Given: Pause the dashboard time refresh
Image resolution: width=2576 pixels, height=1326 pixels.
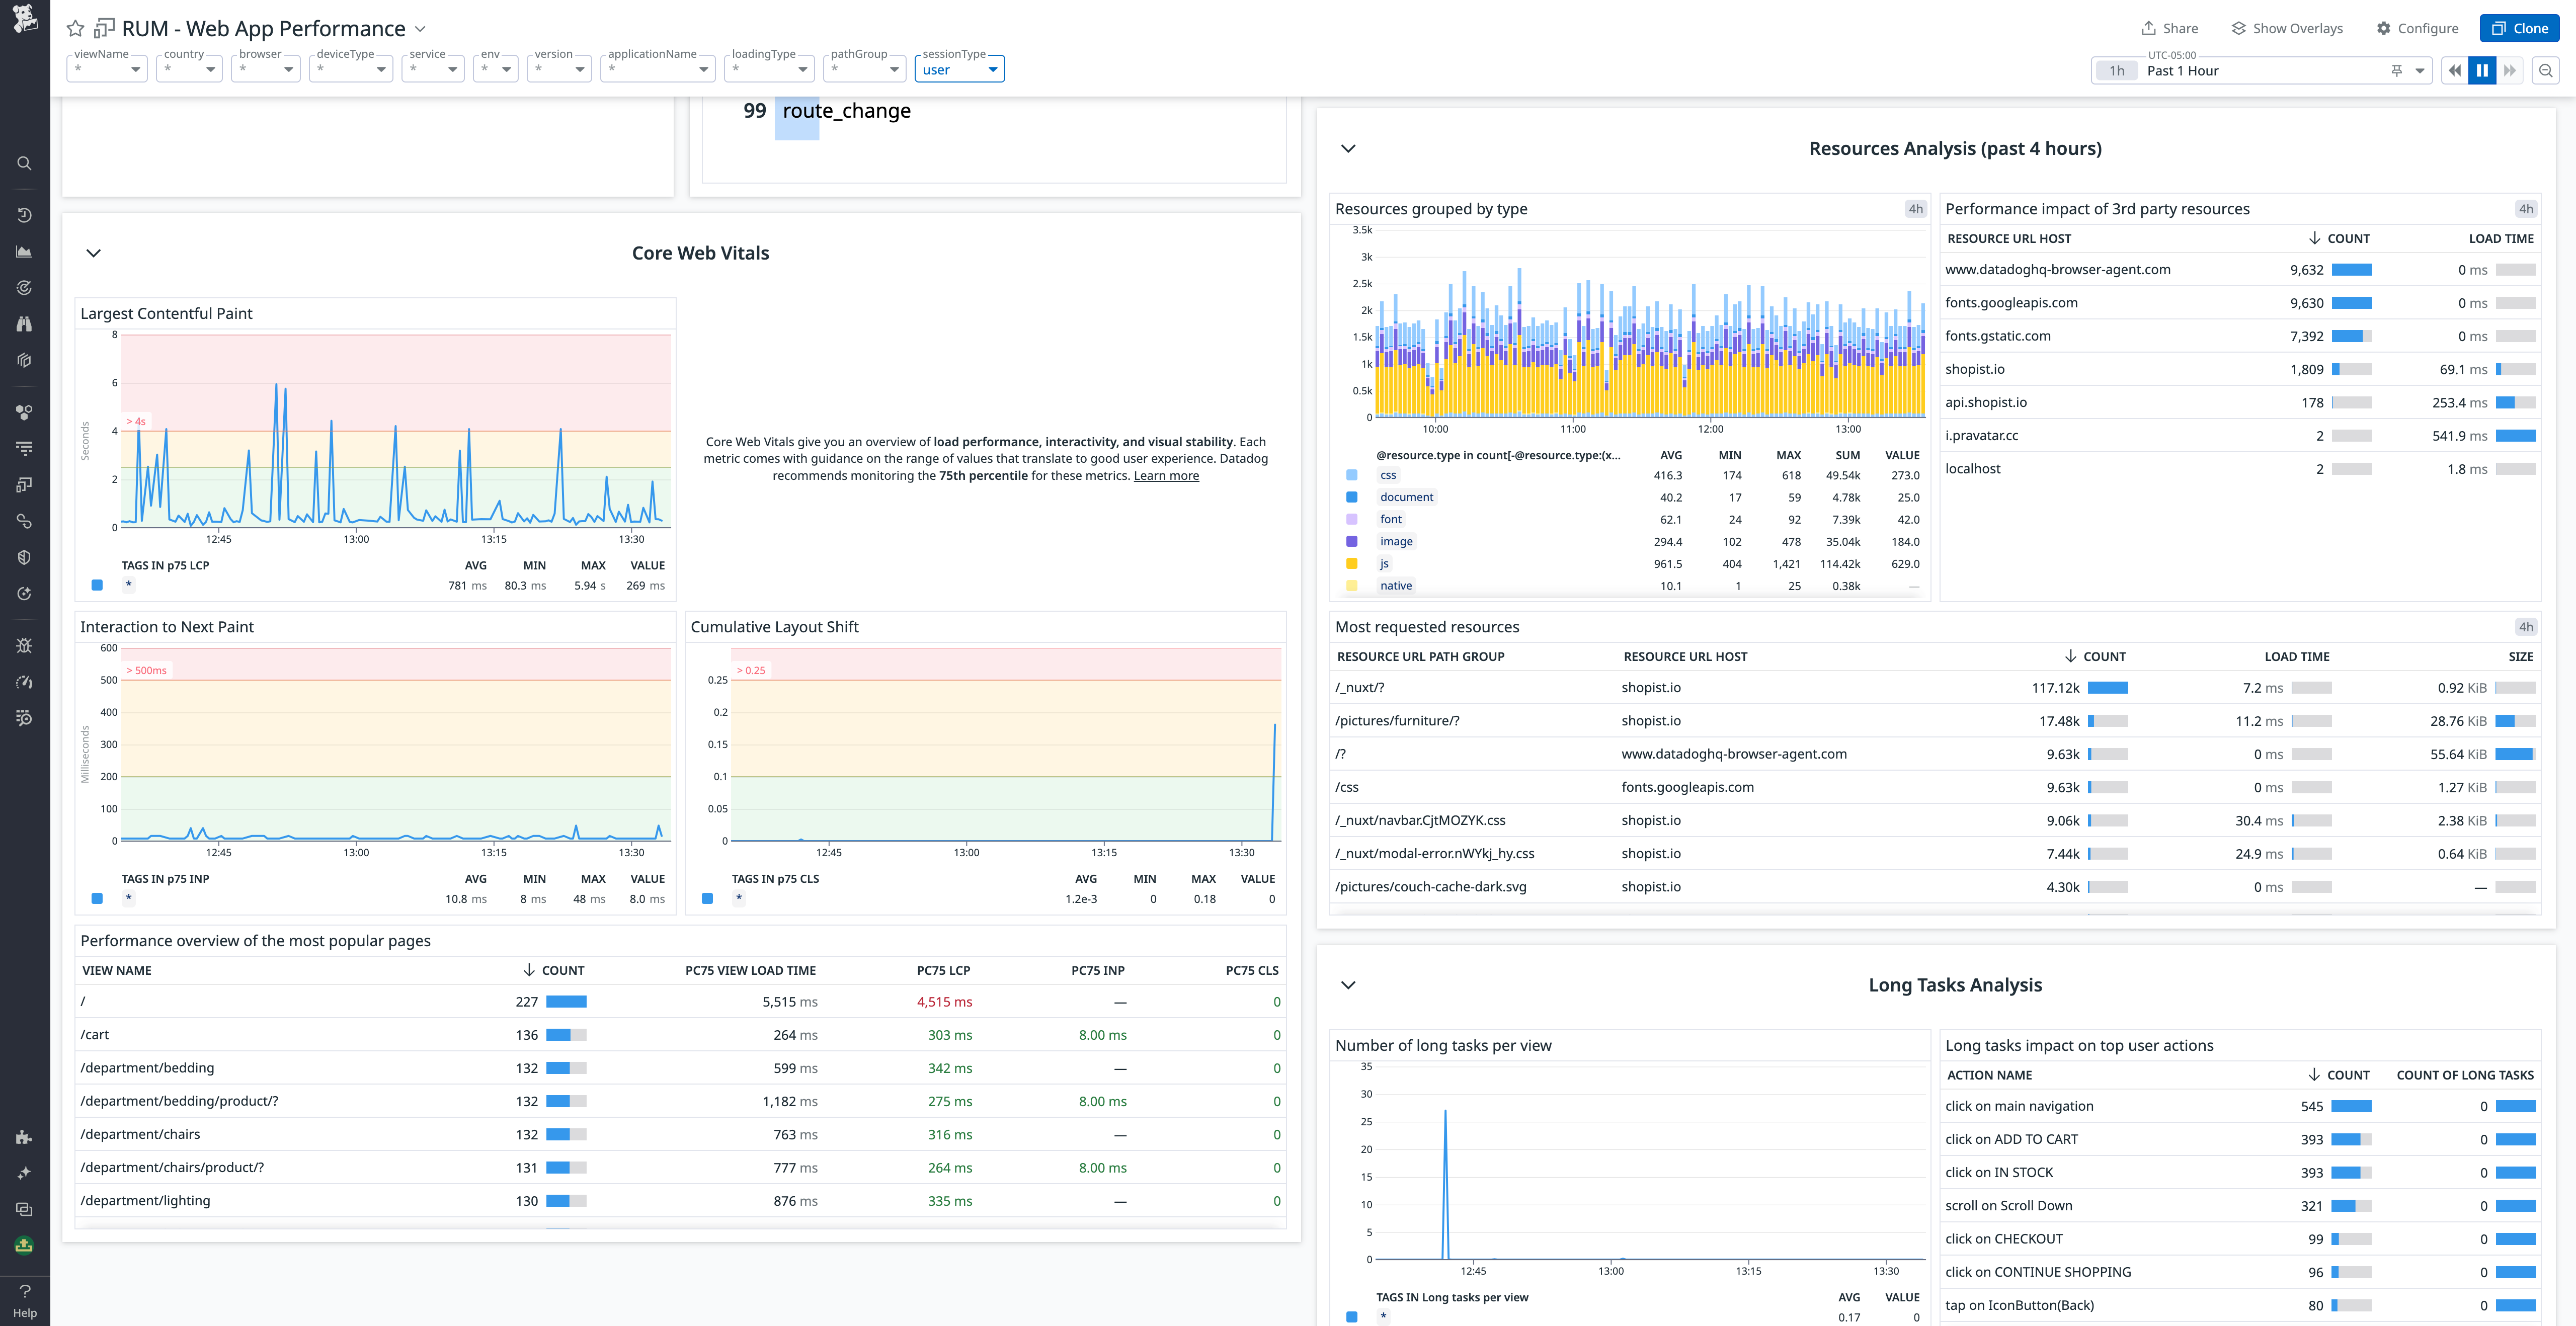Looking at the screenshot, I should pyautogui.click(x=2482, y=70).
